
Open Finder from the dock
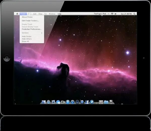click(44, 102)
